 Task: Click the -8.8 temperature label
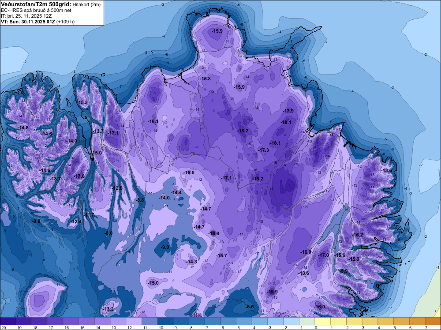[140, 200]
